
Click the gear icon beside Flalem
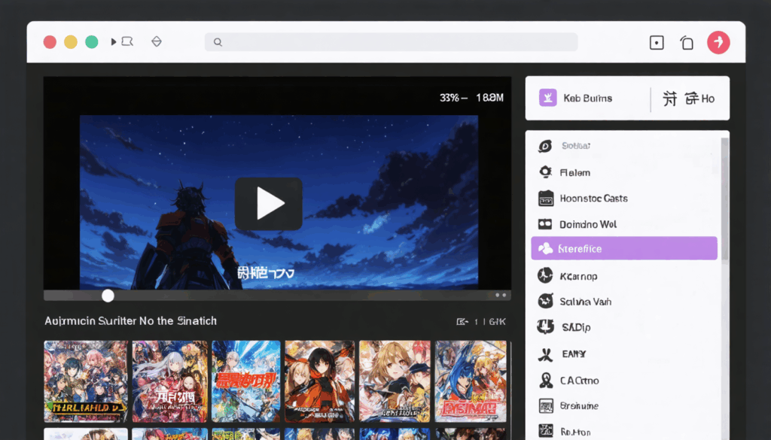coord(545,172)
